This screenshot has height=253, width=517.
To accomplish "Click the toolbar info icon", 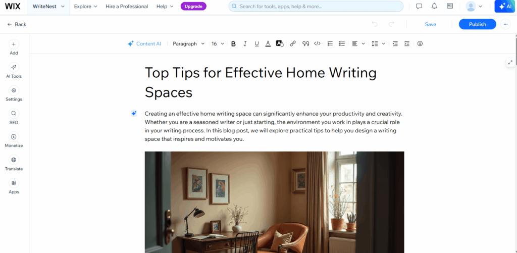I will point(420,43).
